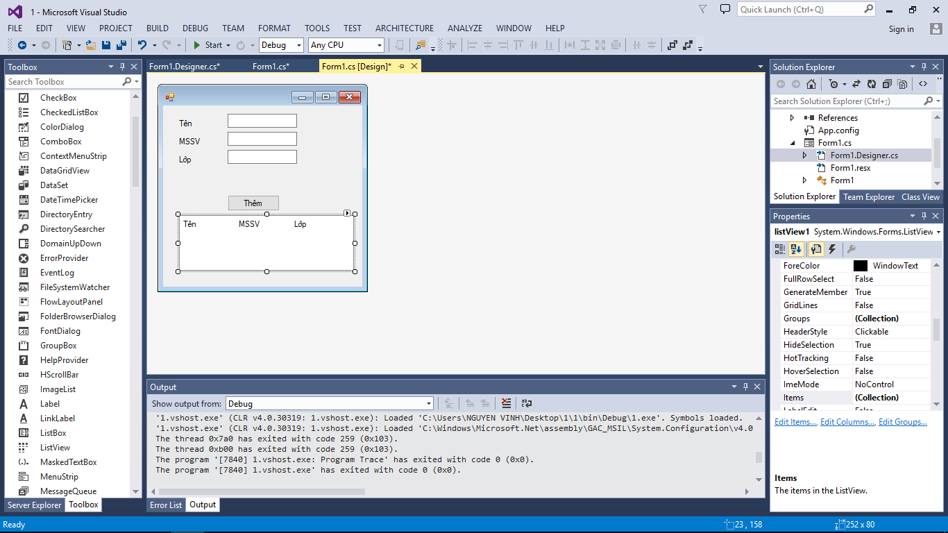Click the Home icon in Solution Explorer
Screen dimensions: 948x533
811,84
